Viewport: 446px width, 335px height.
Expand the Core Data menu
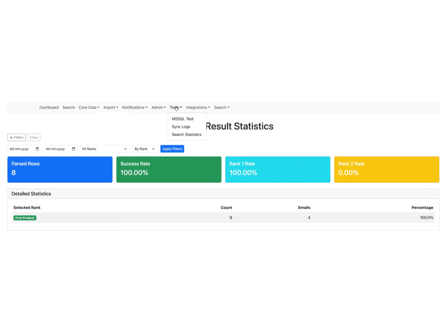[x=89, y=108]
